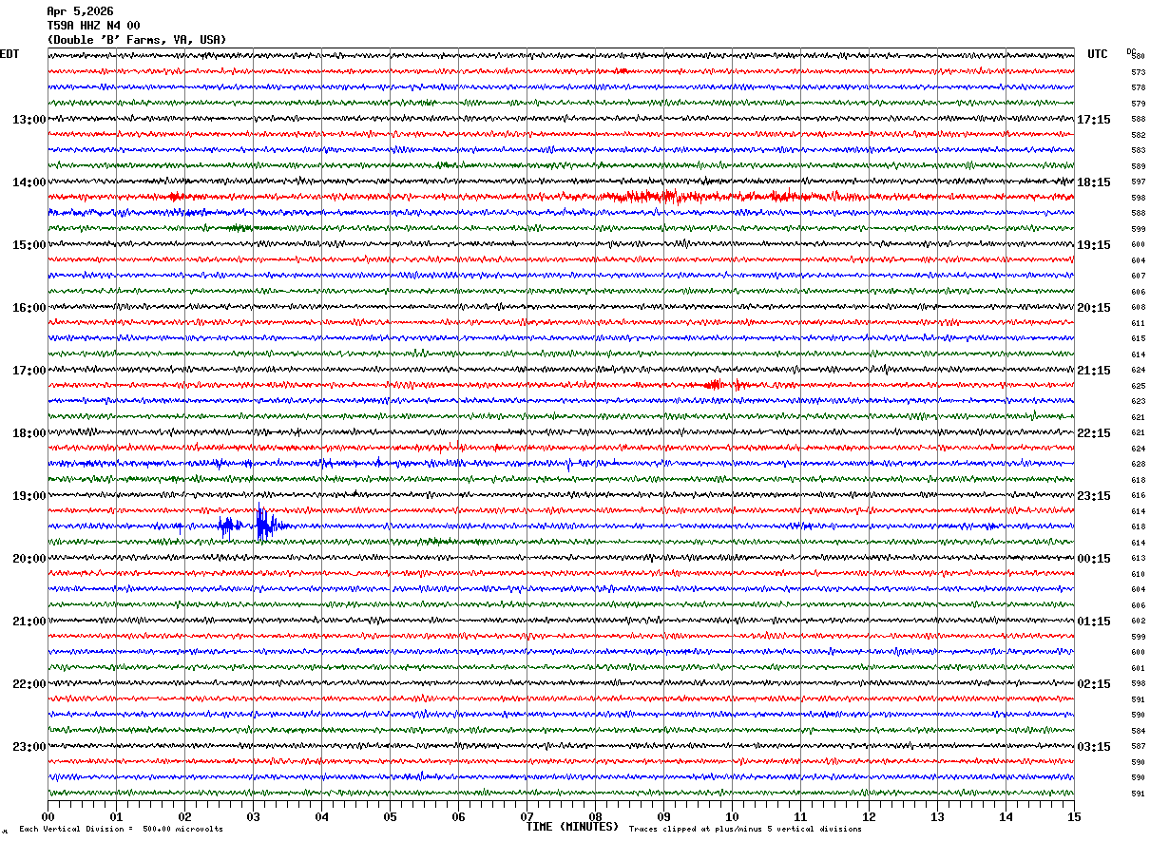Click the 13:00 EDT row label
1150x842 pixels.
(29, 120)
